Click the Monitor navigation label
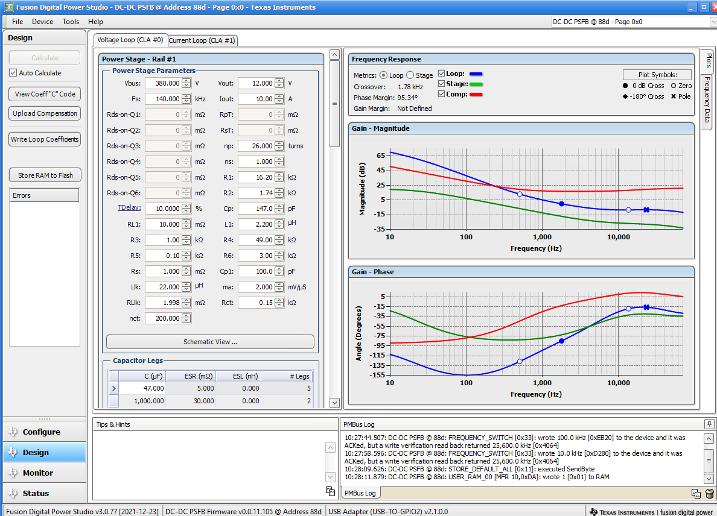Viewport: 717px width, 516px height. click(x=38, y=473)
